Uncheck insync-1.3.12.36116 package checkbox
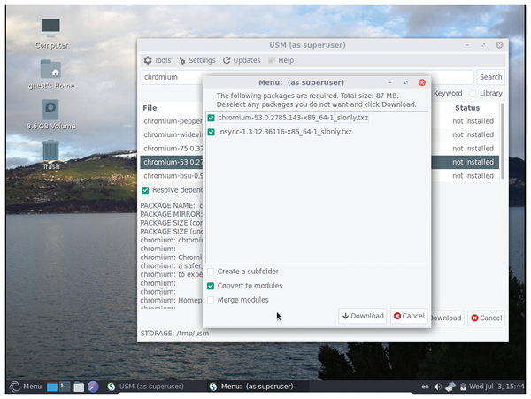 click(x=211, y=132)
